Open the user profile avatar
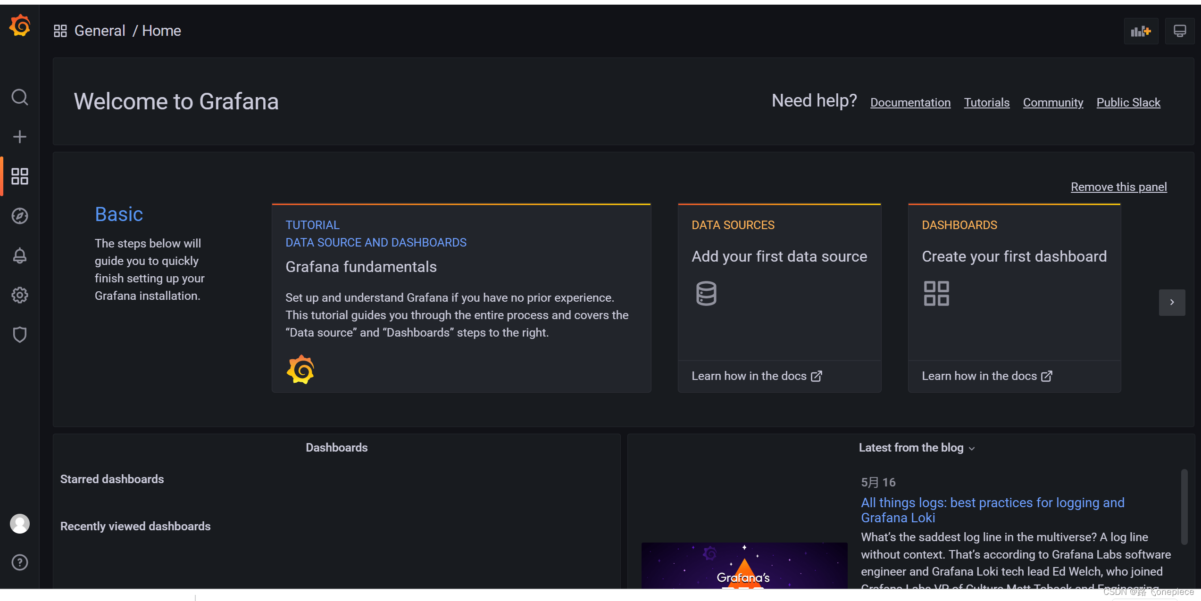This screenshot has height=601, width=1201. 19,524
